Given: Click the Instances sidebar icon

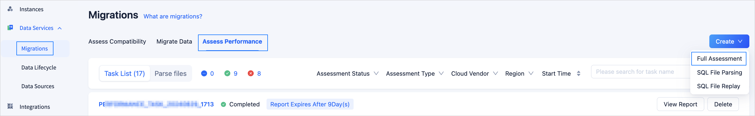Looking at the screenshot, I should click(x=10, y=9).
